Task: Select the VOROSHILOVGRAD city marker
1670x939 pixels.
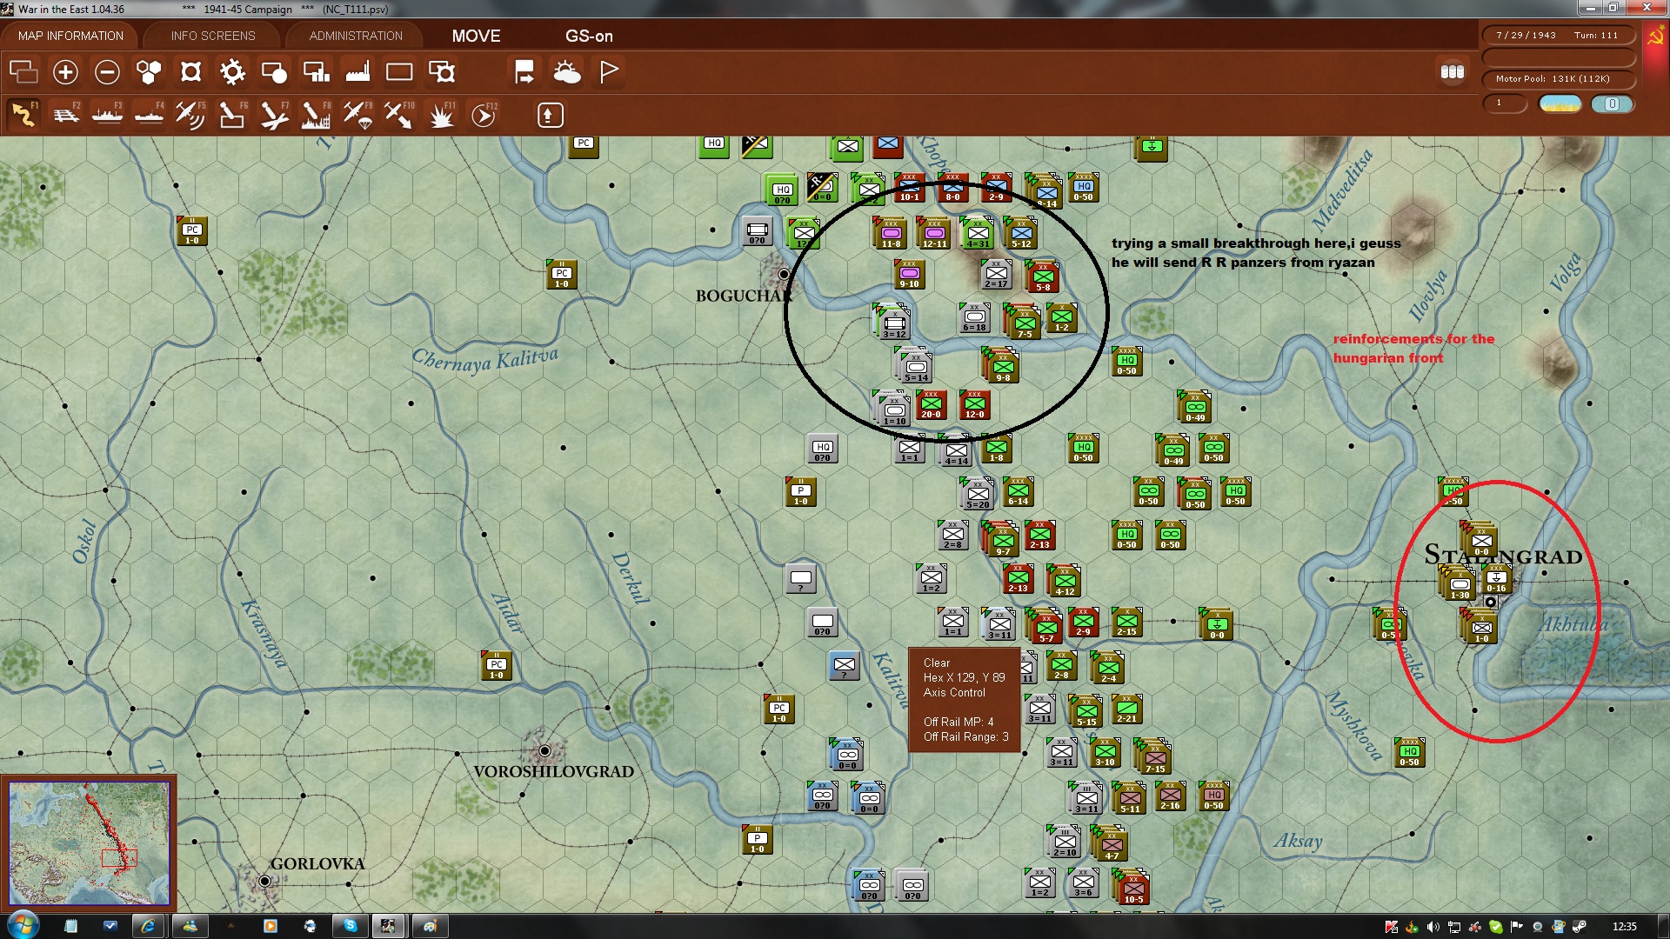Action: point(544,750)
